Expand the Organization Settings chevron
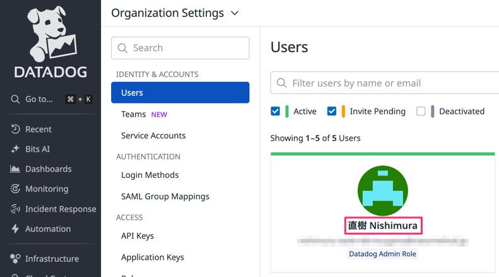Viewport: 499px width, 277px height. click(235, 13)
